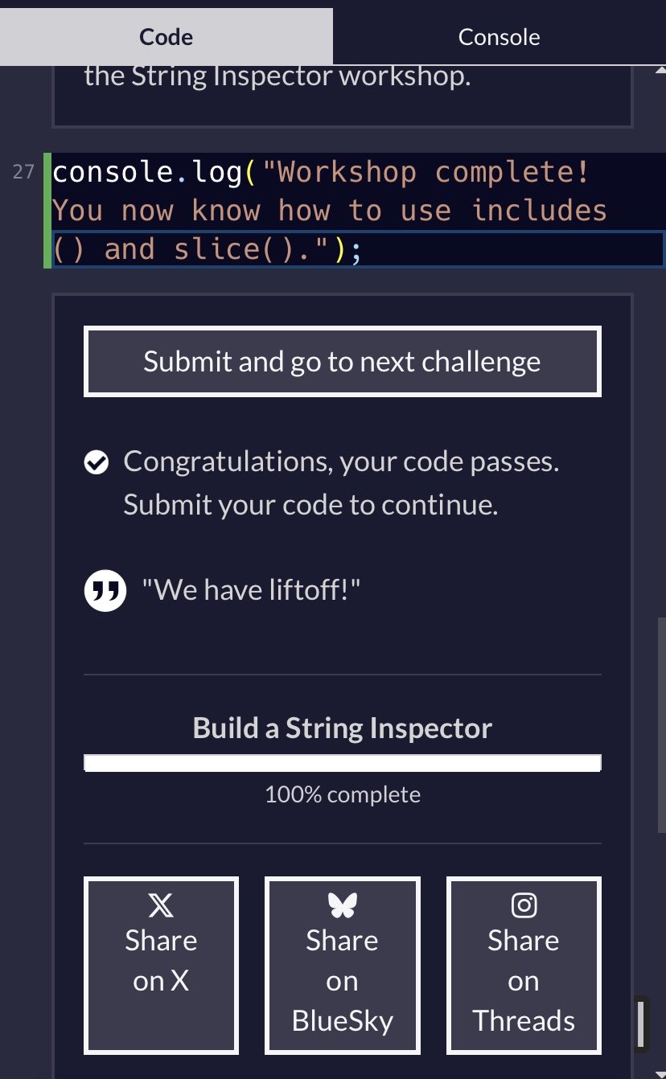The image size is (666, 1079).
Task: Place cursor in the console.log code line
Action: click(x=322, y=211)
